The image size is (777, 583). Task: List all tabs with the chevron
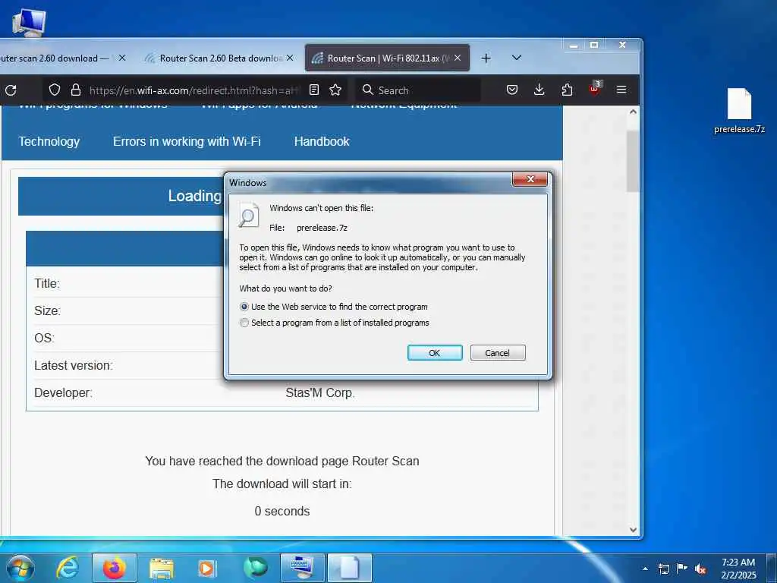[516, 58]
